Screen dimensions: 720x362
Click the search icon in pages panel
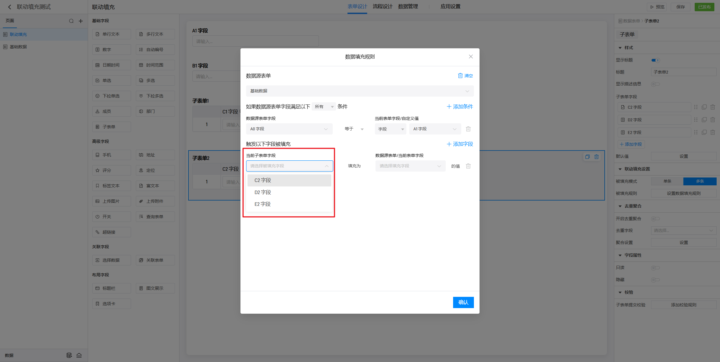[x=71, y=21]
